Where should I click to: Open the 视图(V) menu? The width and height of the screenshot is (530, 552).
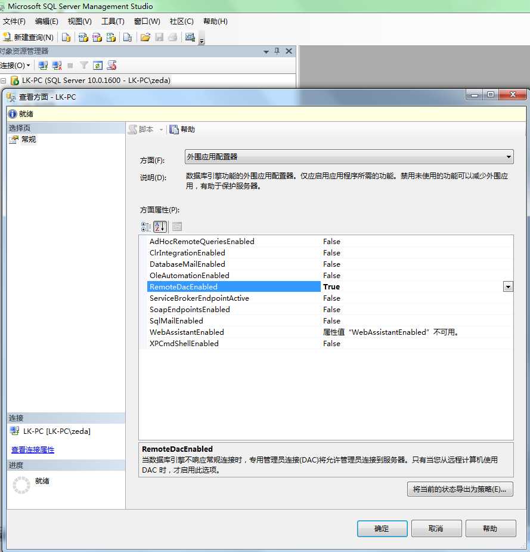[x=79, y=21]
